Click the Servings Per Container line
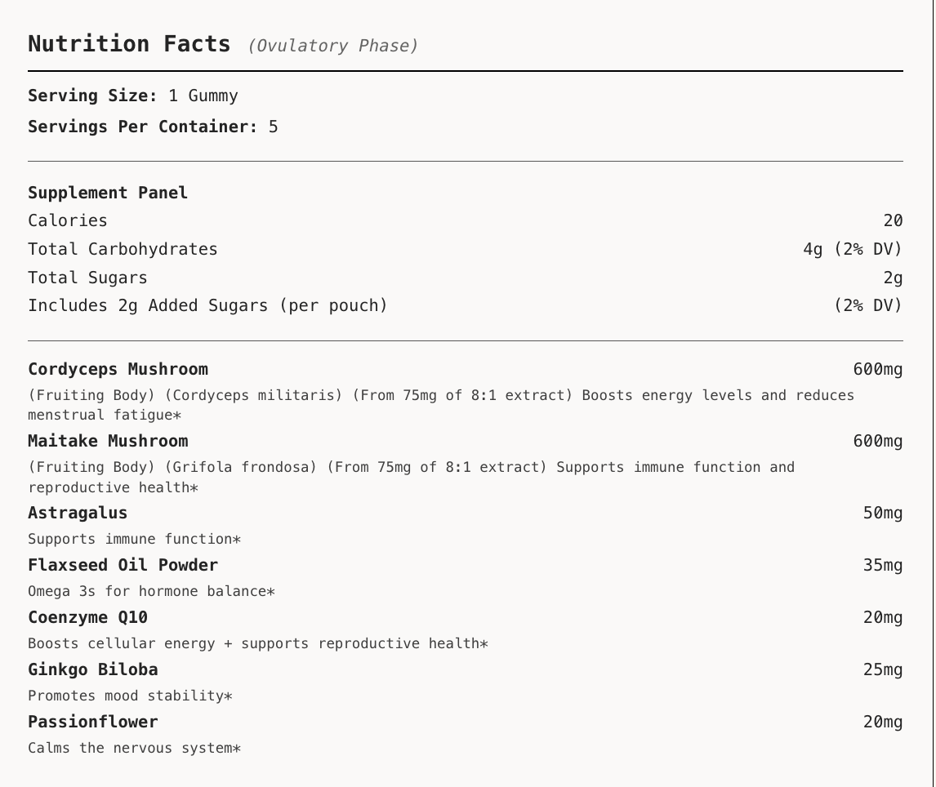The image size is (936, 787). [x=153, y=127]
